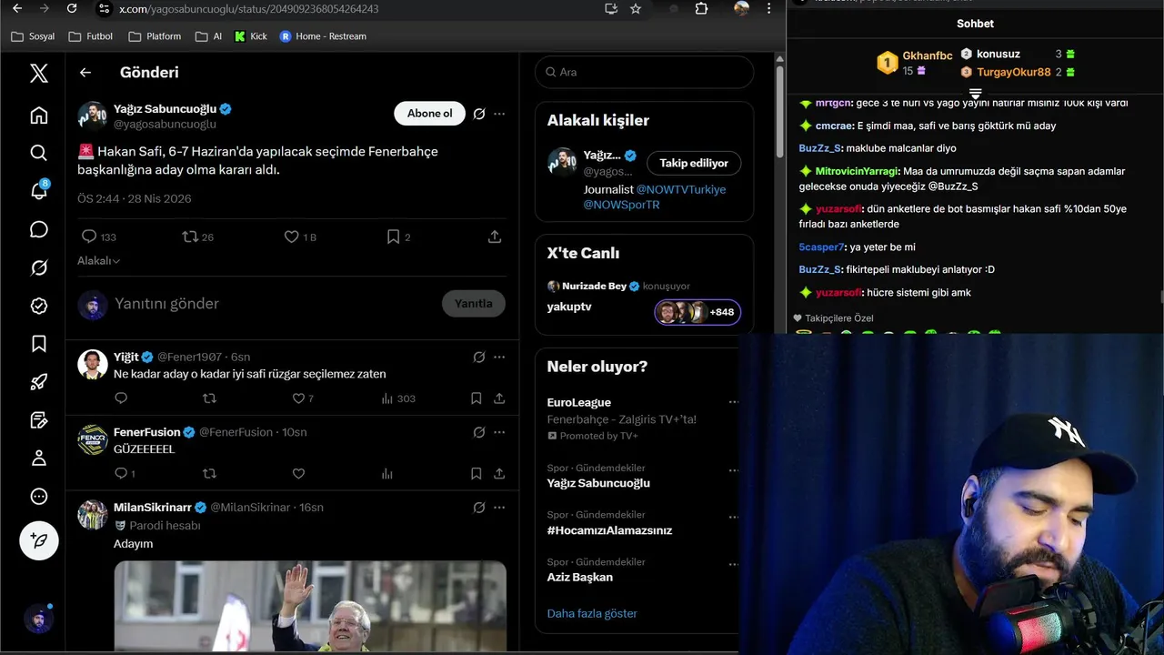
Task: Open Profile icon in left sidebar
Action: 38,458
